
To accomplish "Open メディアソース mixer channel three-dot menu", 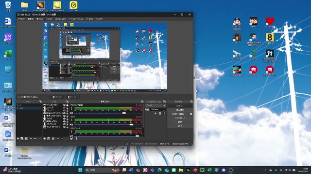I will click(x=71, y=131).
